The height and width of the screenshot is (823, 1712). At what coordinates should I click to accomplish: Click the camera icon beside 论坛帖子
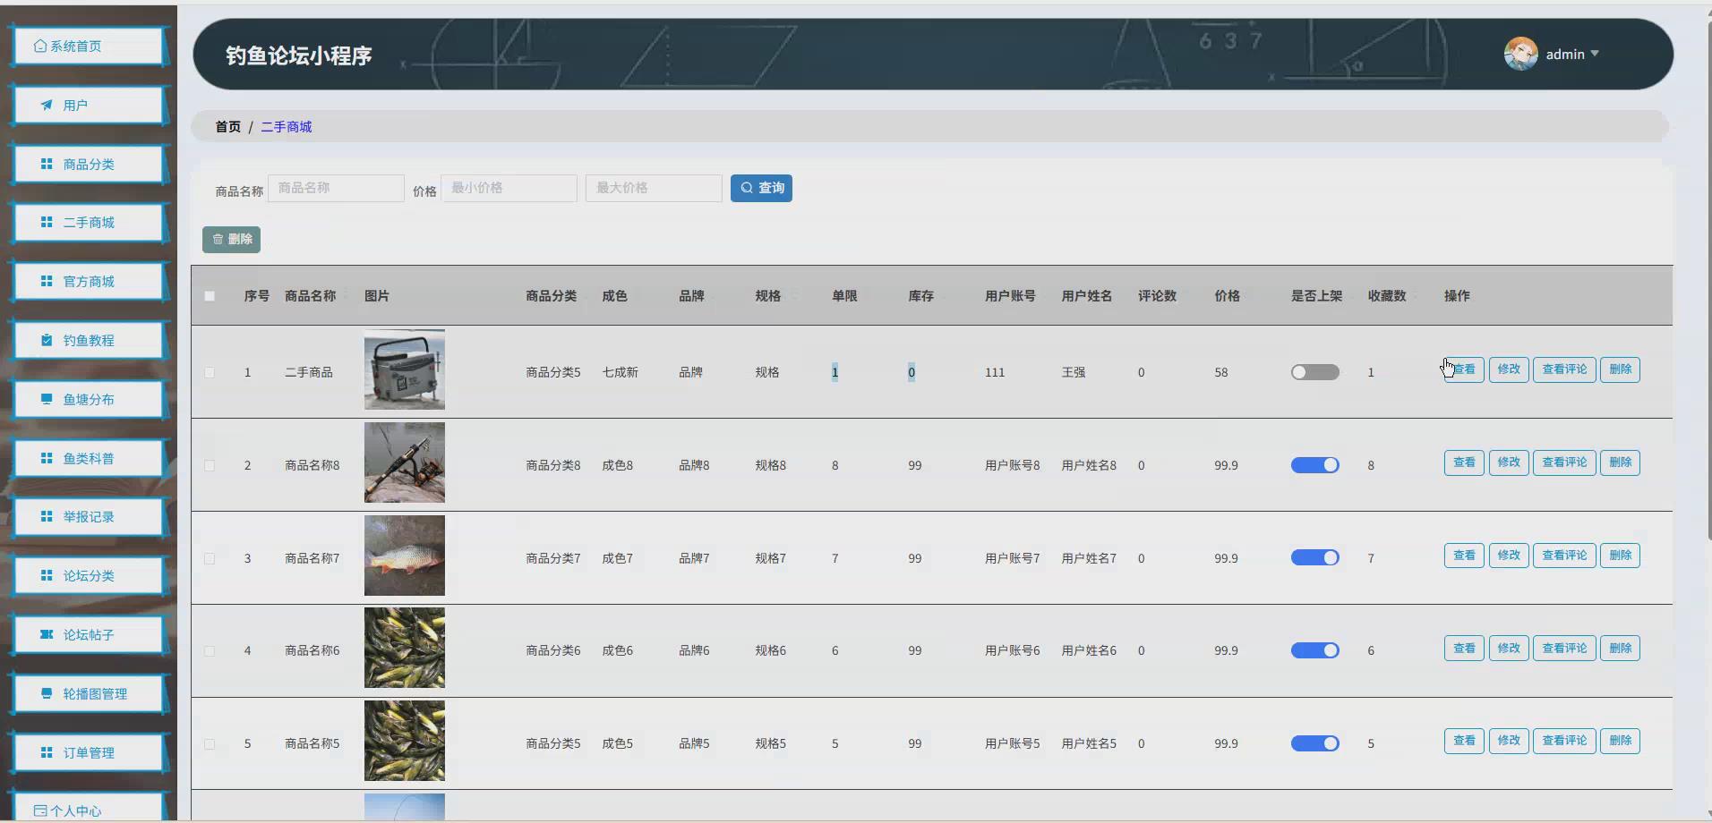click(47, 634)
